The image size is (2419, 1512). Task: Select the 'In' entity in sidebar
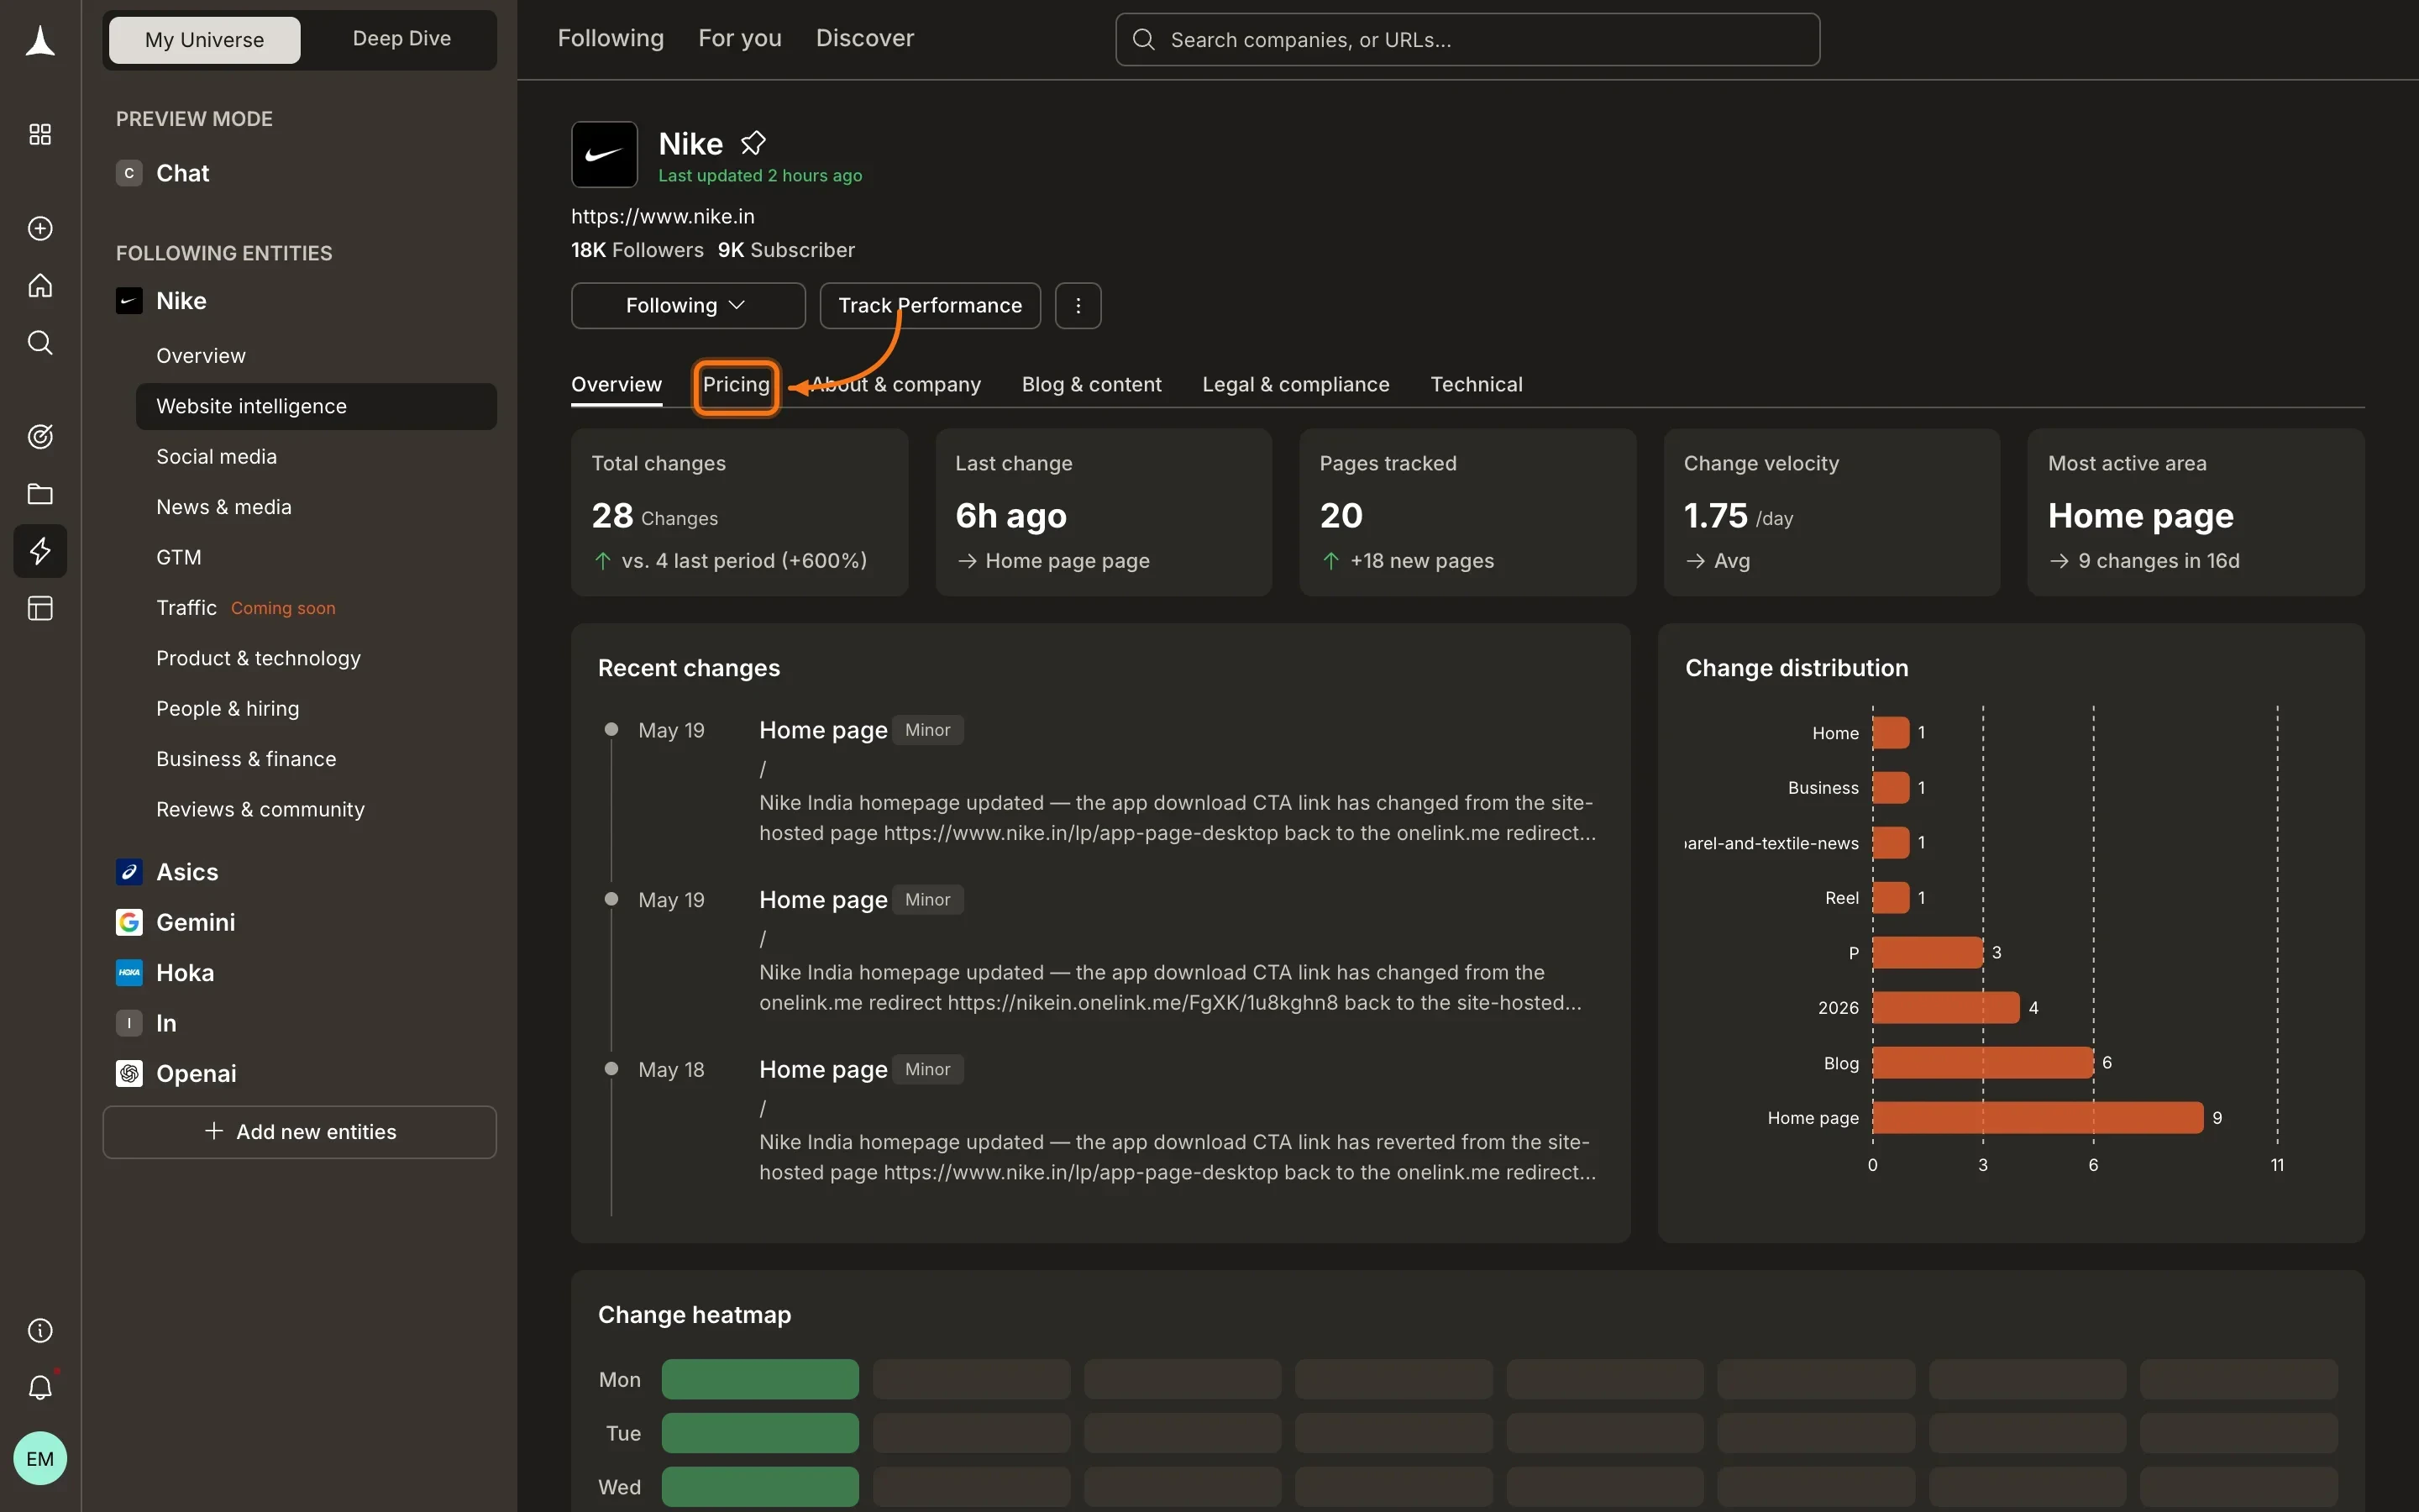(147, 1024)
